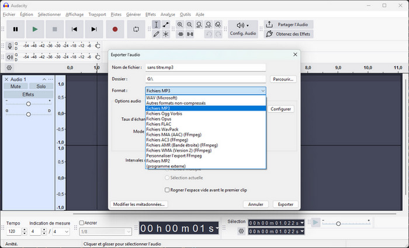The image size is (409, 248).
Task: Click the Zoom Out magnifier
Action: pos(190,25)
